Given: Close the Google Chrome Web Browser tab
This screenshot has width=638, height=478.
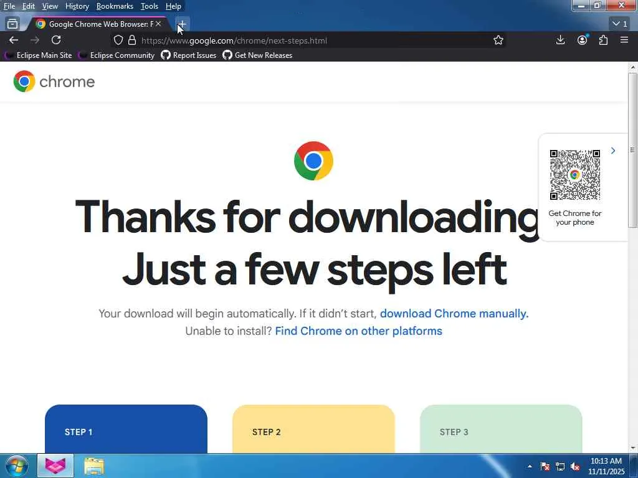Looking at the screenshot, I should pyautogui.click(x=158, y=24).
